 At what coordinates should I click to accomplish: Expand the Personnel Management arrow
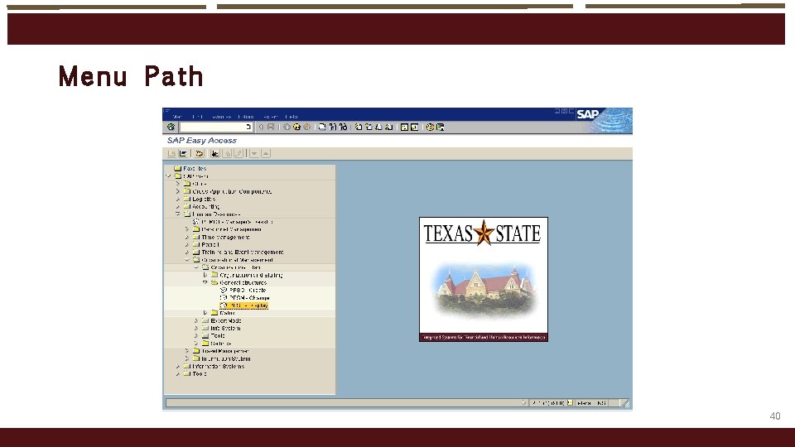tap(187, 229)
